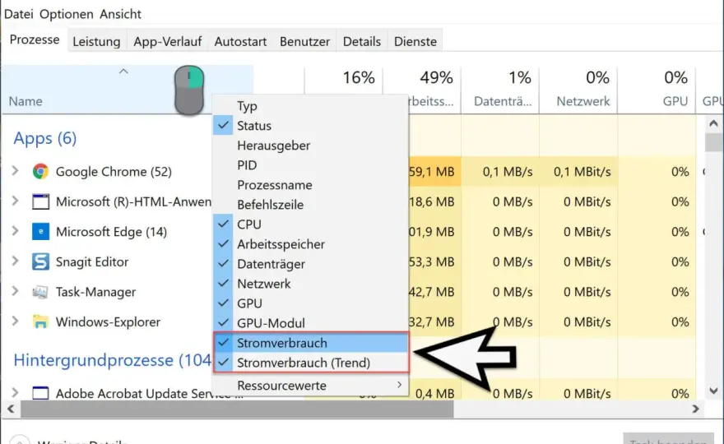Switch to the Dienste tab
The image size is (724, 444).
click(x=415, y=42)
